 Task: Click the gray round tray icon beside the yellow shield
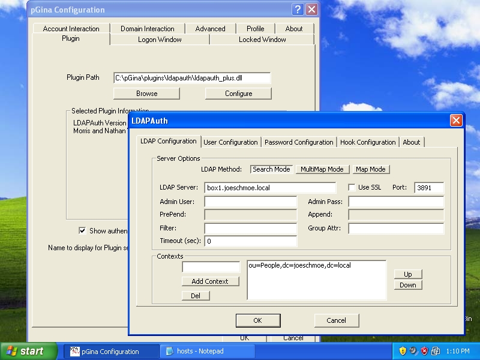413,351
